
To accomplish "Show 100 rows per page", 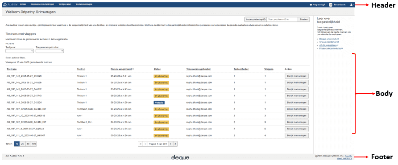I will tap(34, 144).
